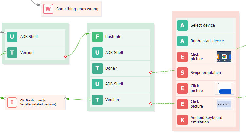Select the A icon for Select device
Image resolution: width=246 pixels, height=133 pixels.
click(x=182, y=25)
